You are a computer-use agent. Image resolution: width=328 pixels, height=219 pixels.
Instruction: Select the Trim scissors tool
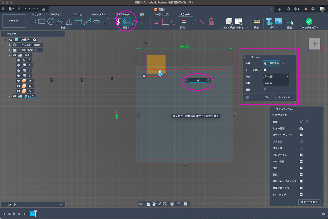point(118,22)
